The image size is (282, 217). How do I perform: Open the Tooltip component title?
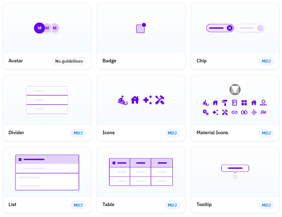(204, 205)
